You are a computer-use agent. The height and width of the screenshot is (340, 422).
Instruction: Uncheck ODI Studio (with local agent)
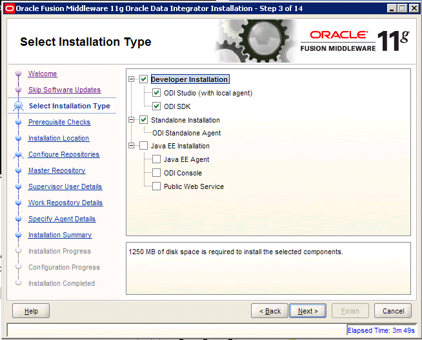pos(156,93)
